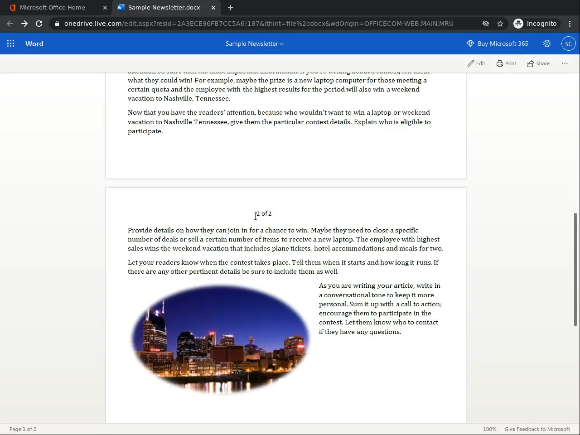Bookmark this page with the star icon
580x435 pixels.
(x=500, y=24)
